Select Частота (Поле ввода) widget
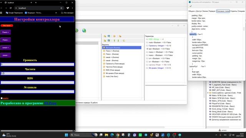The height and width of the screenshot is (138, 246). (122, 67)
